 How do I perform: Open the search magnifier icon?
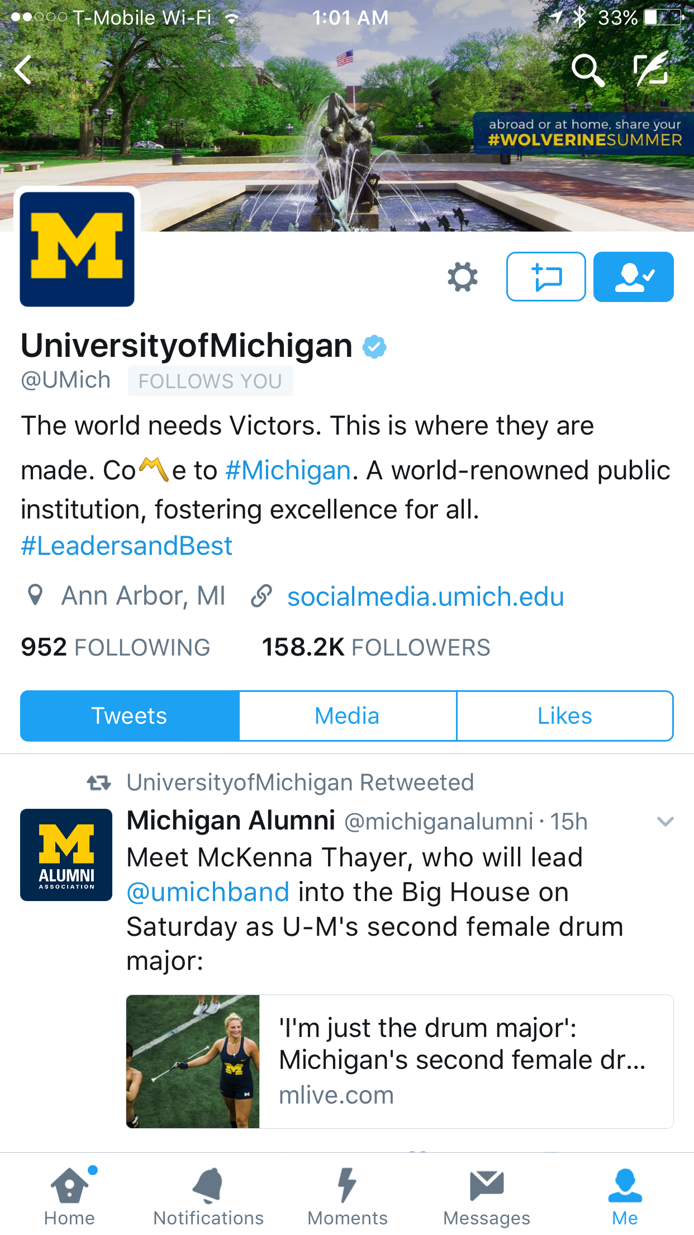pos(587,70)
